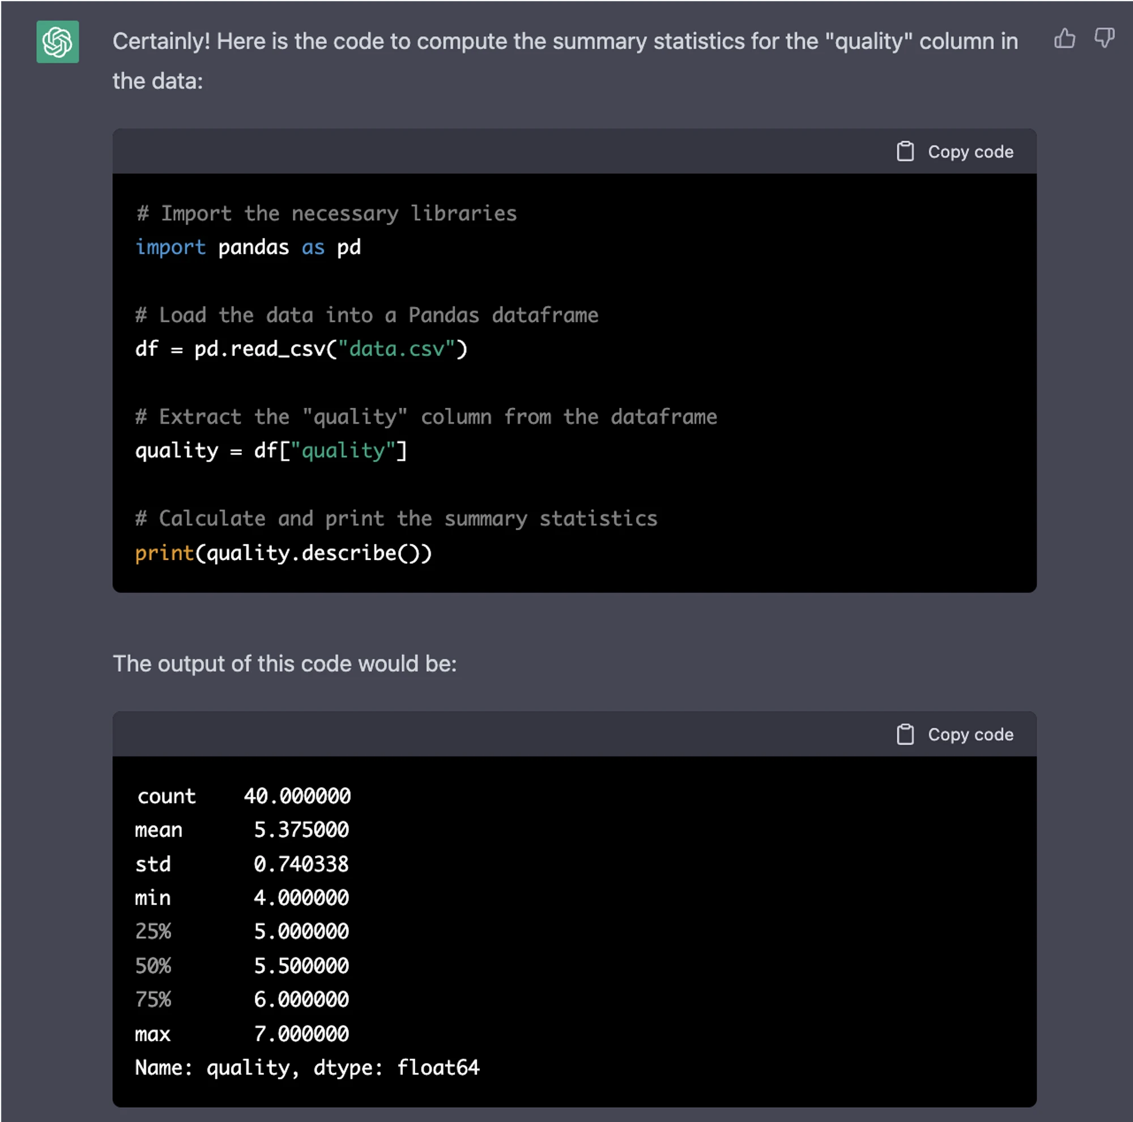
Task: Click the thumbs up feedback icon
Action: (x=1064, y=39)
